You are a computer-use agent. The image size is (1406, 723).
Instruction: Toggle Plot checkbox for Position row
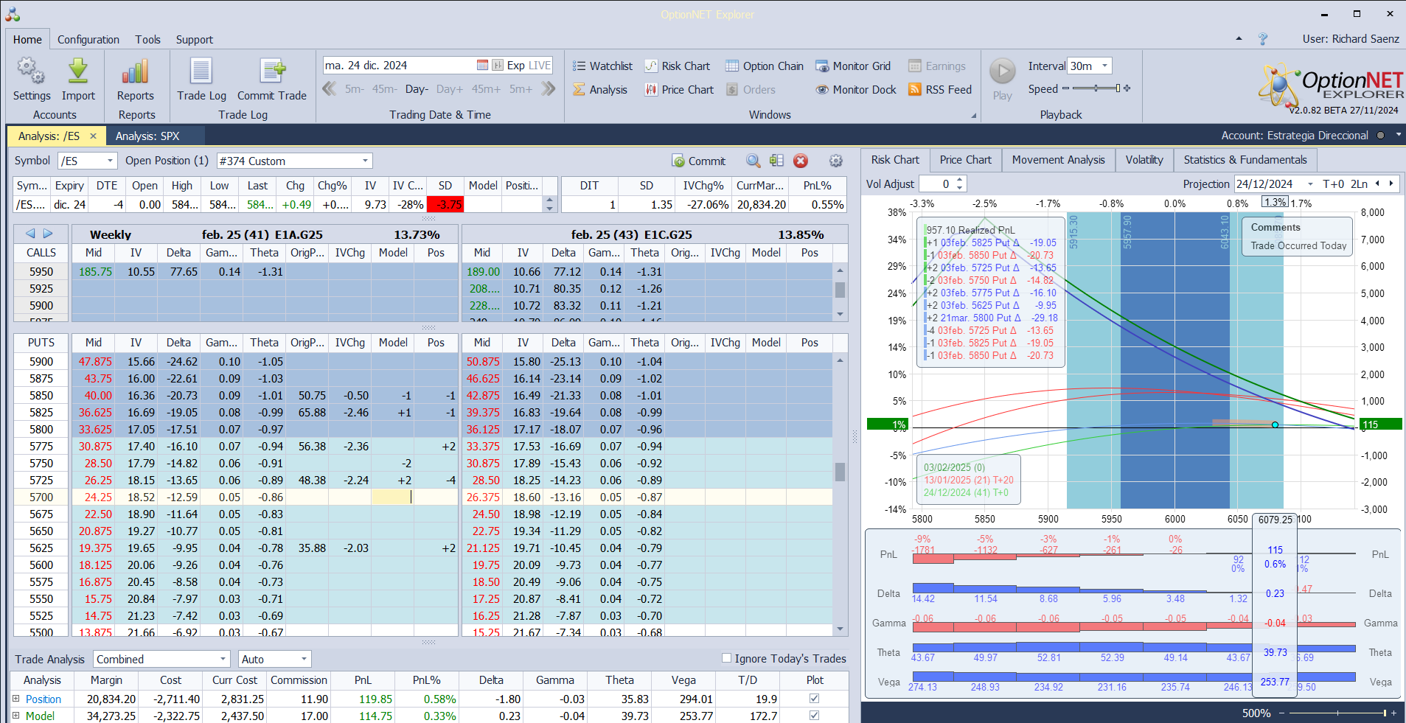point(814,698)
